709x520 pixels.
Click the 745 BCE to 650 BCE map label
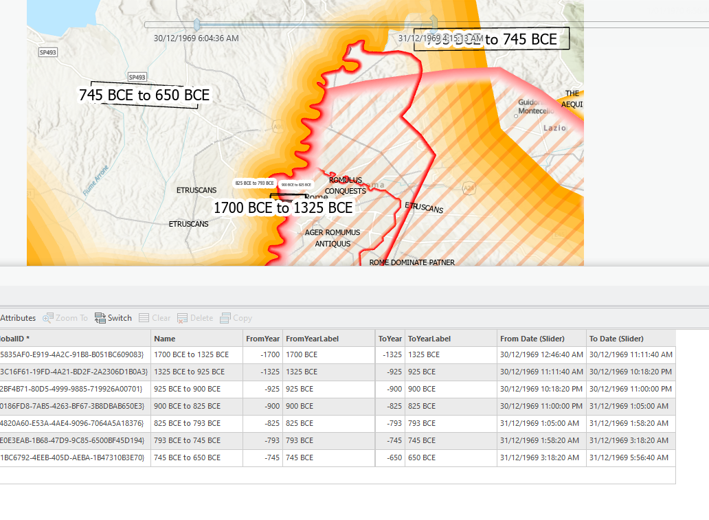coord(144,95)
